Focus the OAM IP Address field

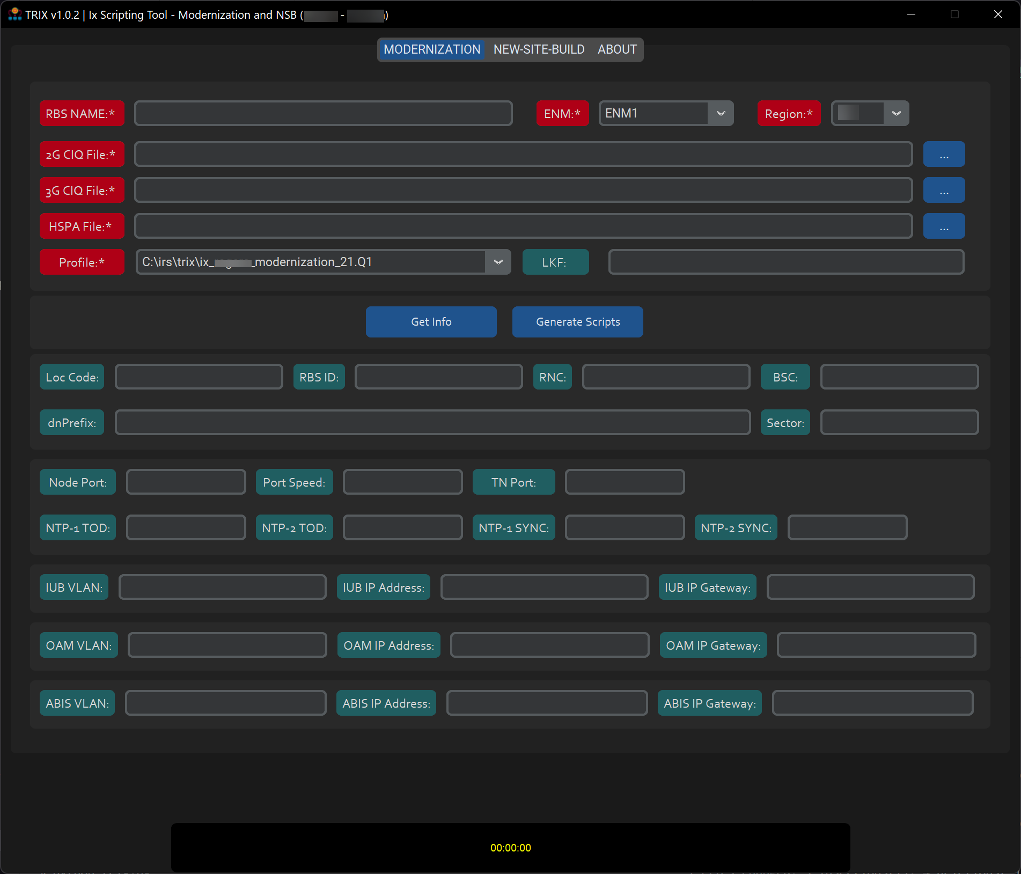548,645
